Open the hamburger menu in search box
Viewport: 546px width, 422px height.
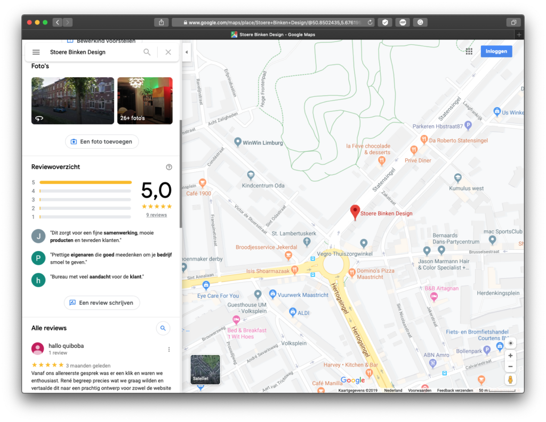click(x=36, y=52)
